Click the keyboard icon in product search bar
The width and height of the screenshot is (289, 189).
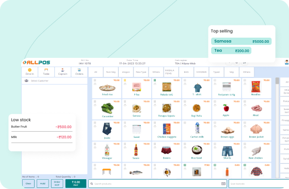click(223, 184)
